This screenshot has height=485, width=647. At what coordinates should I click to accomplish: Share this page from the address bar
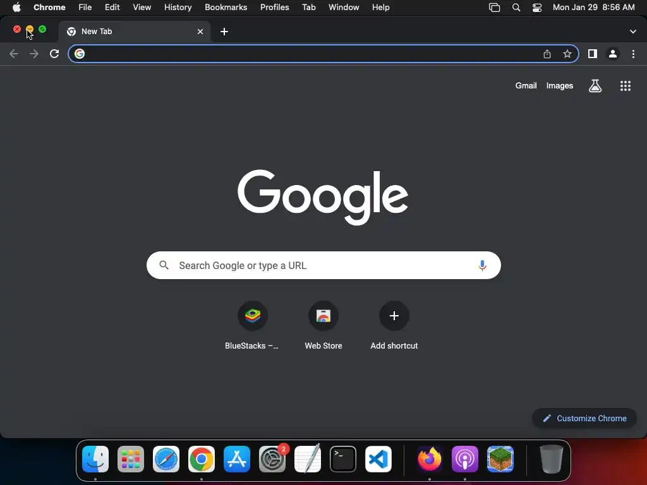pos(547,54)
